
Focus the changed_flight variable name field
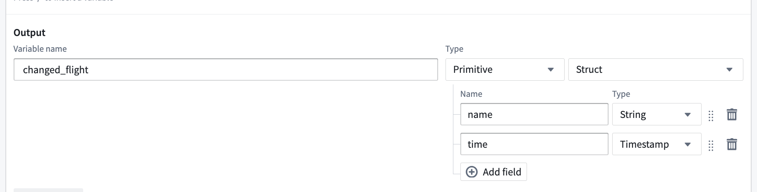point(225,70)
